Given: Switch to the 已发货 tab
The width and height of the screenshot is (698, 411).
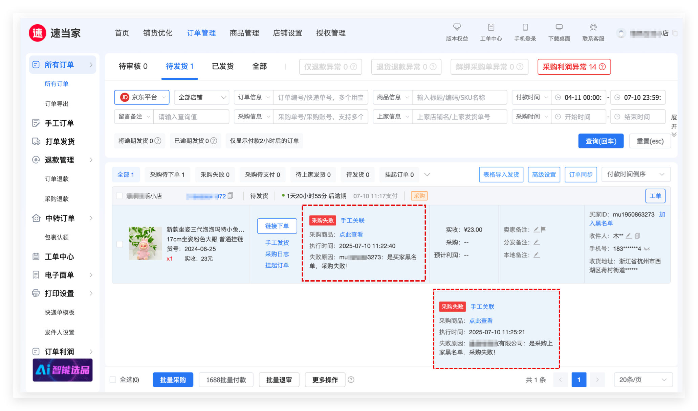Looking at the screenshot, I should [222, 66].
